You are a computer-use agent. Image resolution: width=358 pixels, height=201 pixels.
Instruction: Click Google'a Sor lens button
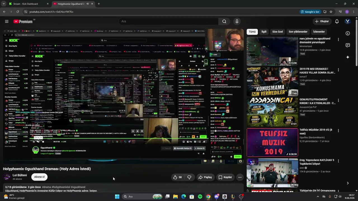pos(310,12)
